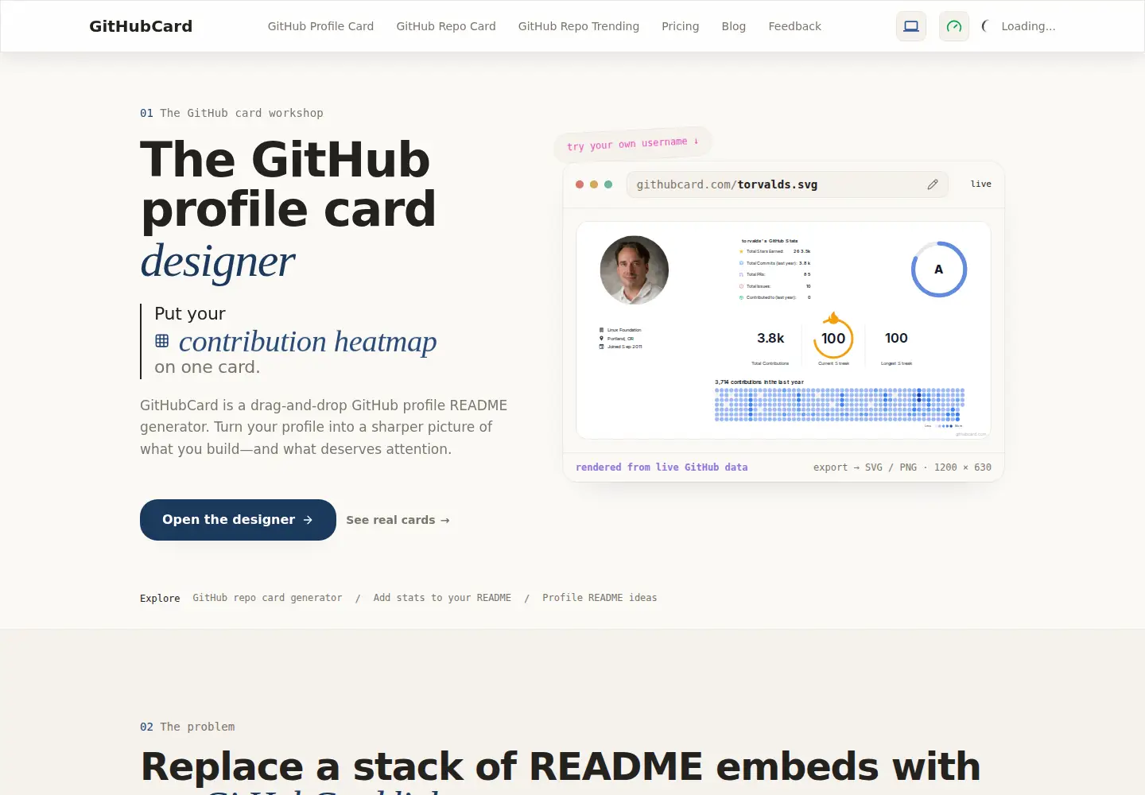Click the 3,714 contributions in the last year text
The image size is (1145, 795).
click(x=759, y=382)
